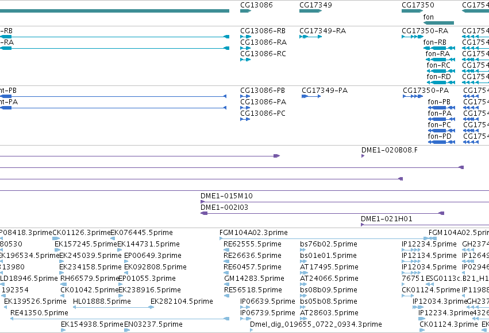Click EST IP06739.5prime

click(x=268, y=313)
